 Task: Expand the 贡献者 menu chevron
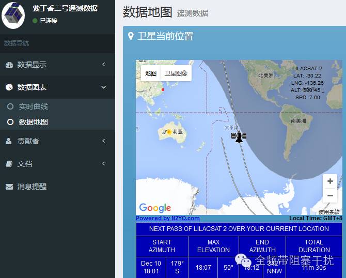(104, 141)
